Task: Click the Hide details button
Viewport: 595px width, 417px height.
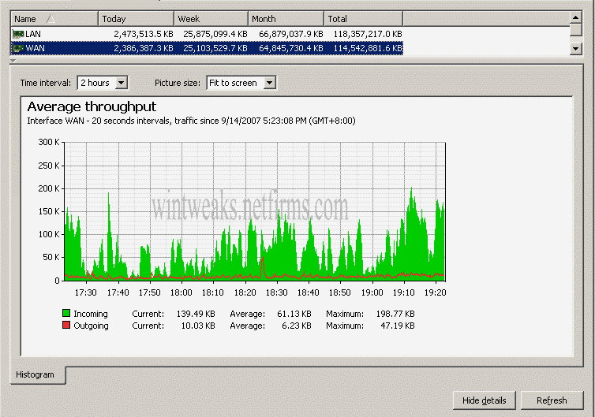Action: point(485,400)
